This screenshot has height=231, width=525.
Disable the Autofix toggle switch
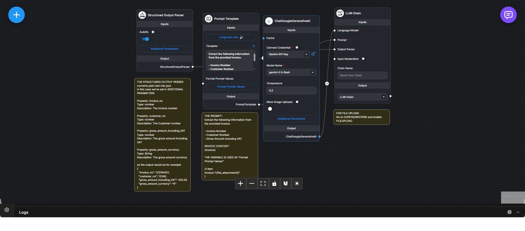[145, 39]
